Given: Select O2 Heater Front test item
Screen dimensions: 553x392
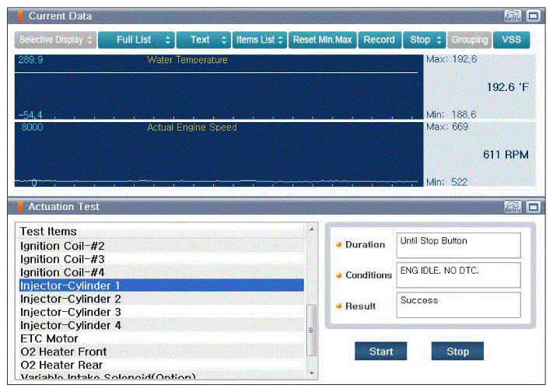Looking at the screenshot, I should (x=162, y=352).
